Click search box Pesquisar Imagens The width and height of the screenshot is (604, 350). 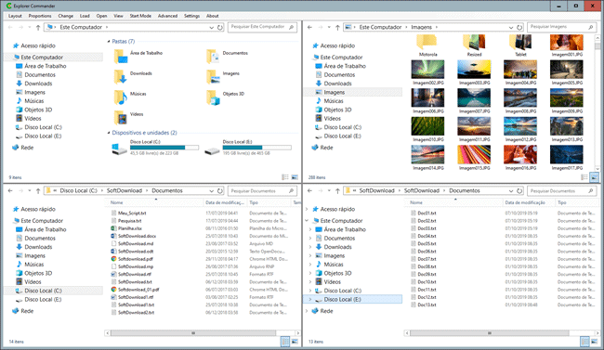[561, 27]
